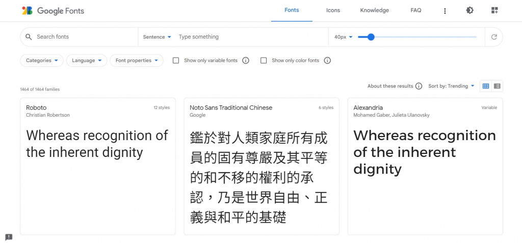Click the search magnifier icon

coord(29,37)
